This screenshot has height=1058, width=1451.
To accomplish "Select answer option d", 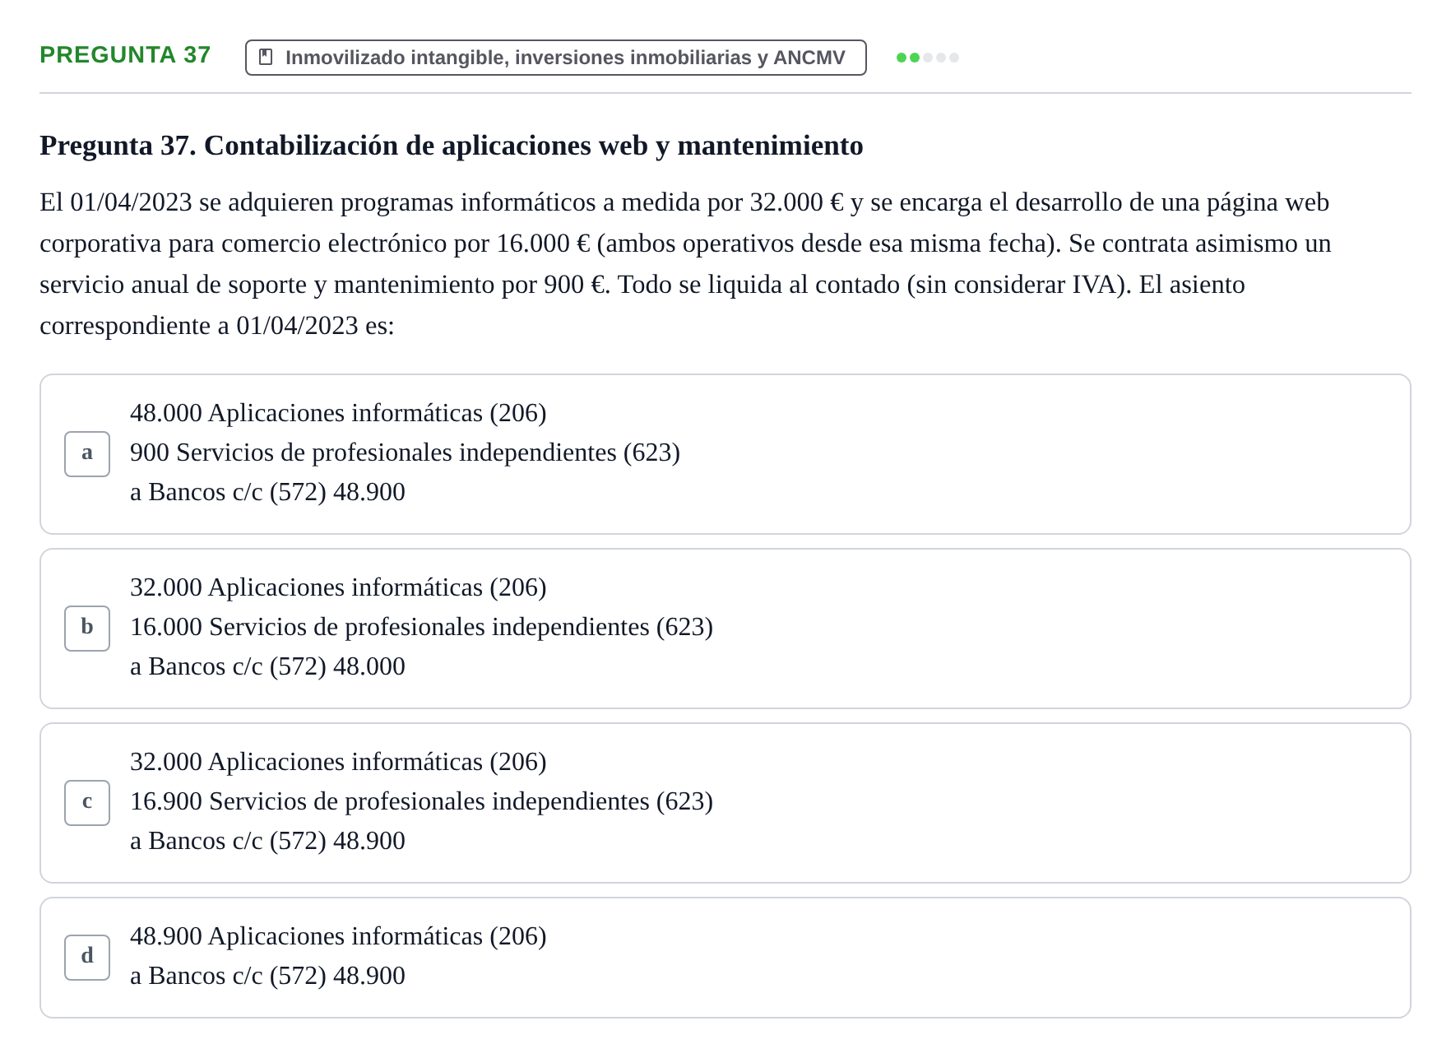I will click(x=725, y=958).
